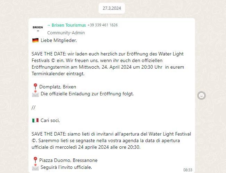Image resolution: width=226 pixels, height=173 pixels.
Task: Click the envelope emoji before Die offizielle Einladung
Action: click(x=35, y=94)
